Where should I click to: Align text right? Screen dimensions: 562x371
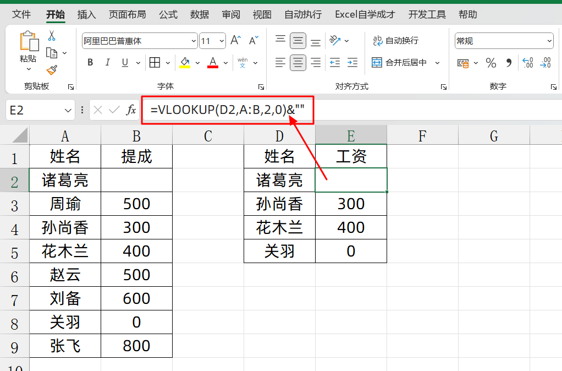click(316, 62)
